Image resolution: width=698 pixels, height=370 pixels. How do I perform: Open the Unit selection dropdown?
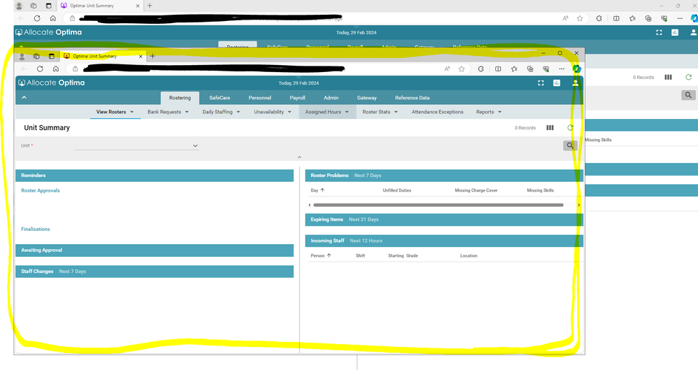click(x=137, y=145)
